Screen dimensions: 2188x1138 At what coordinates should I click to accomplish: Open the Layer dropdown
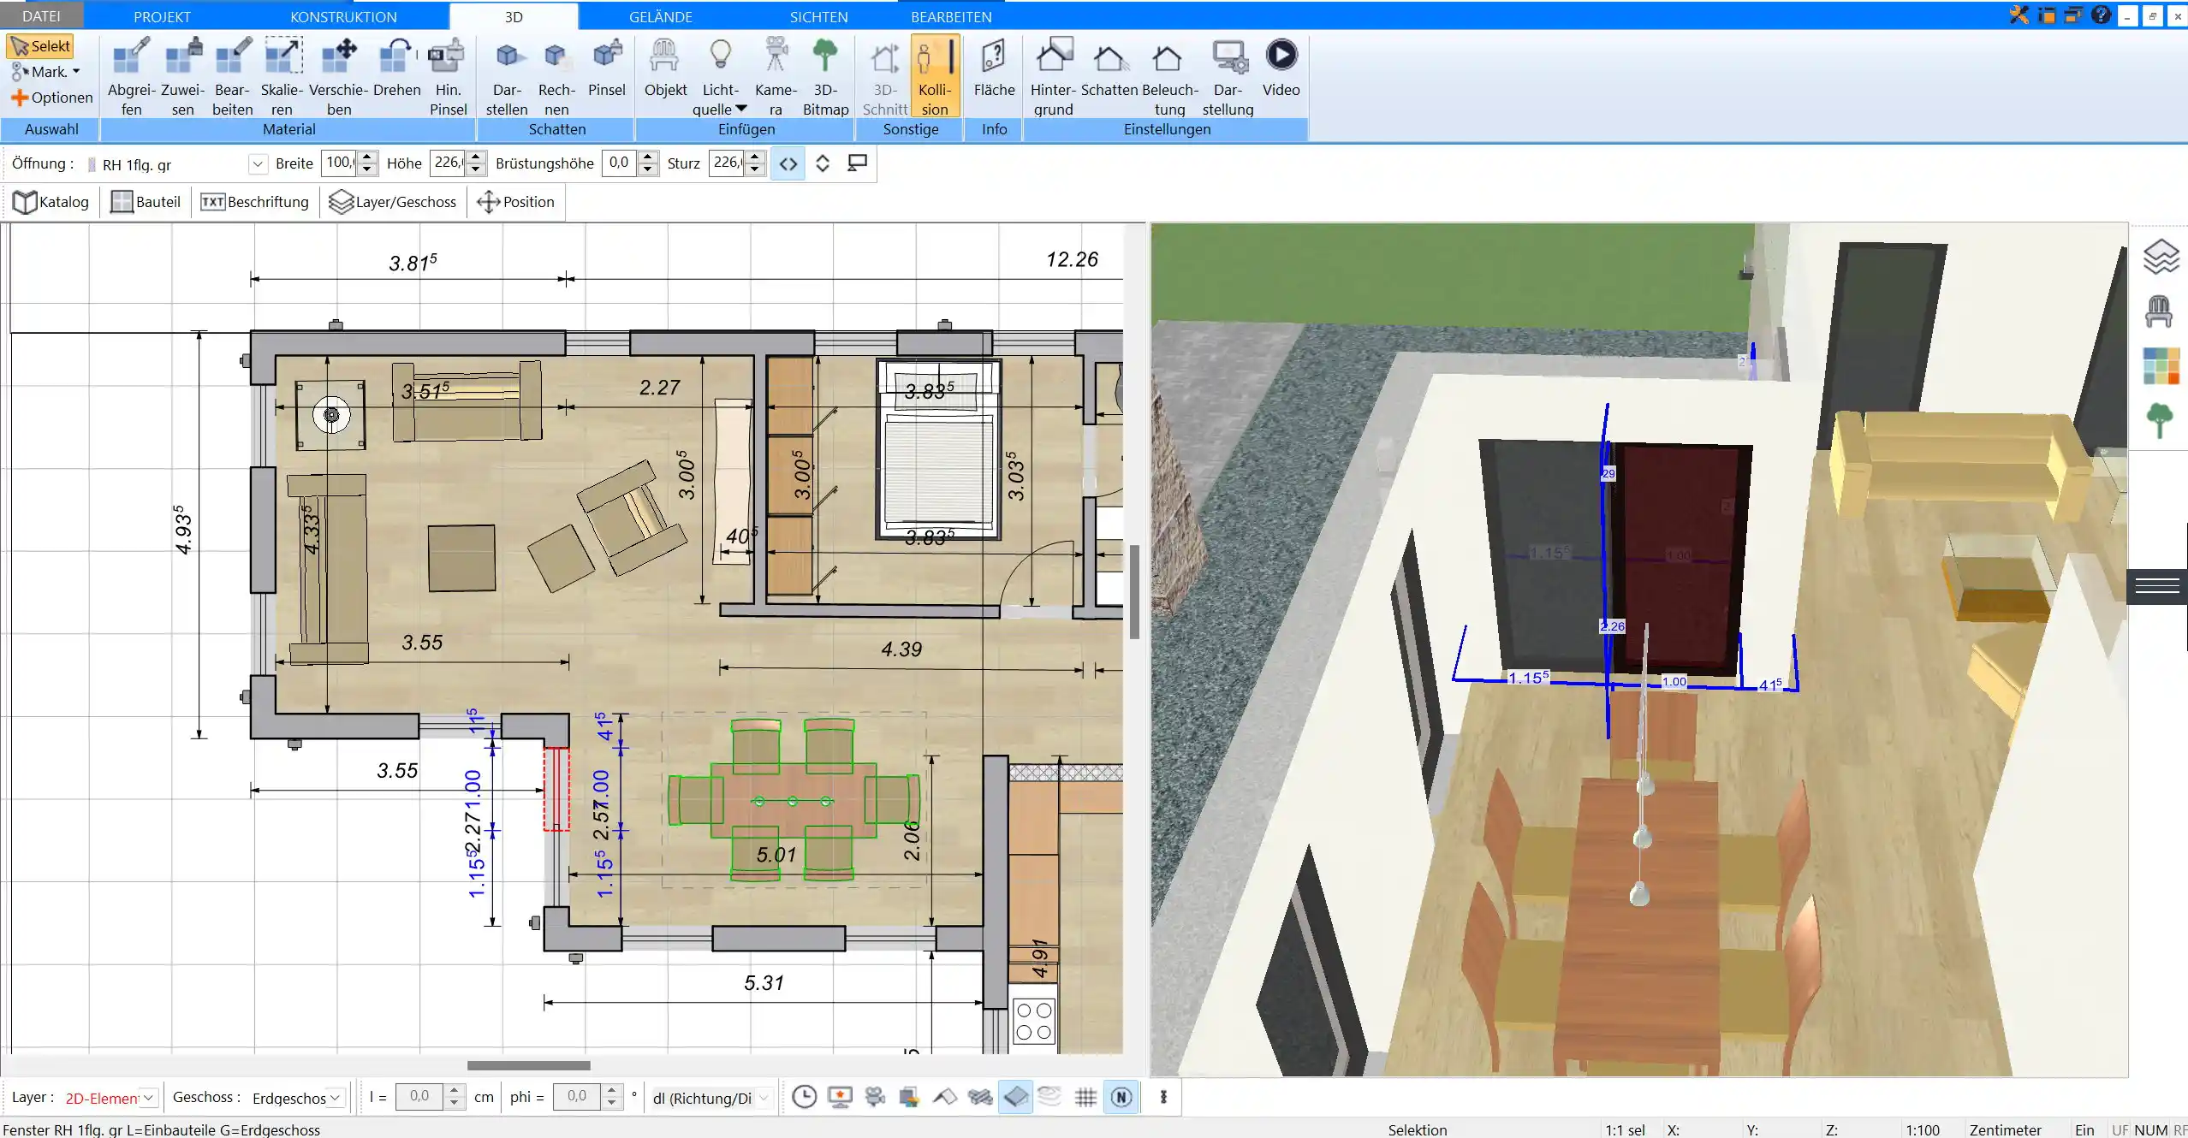coord(149,1097)
